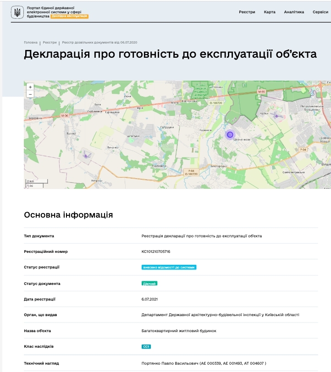This screenshot has height=372, width=331.
Task: Open Реєстр дозвільних документів breadcrumb link
Action: (99, 43)
